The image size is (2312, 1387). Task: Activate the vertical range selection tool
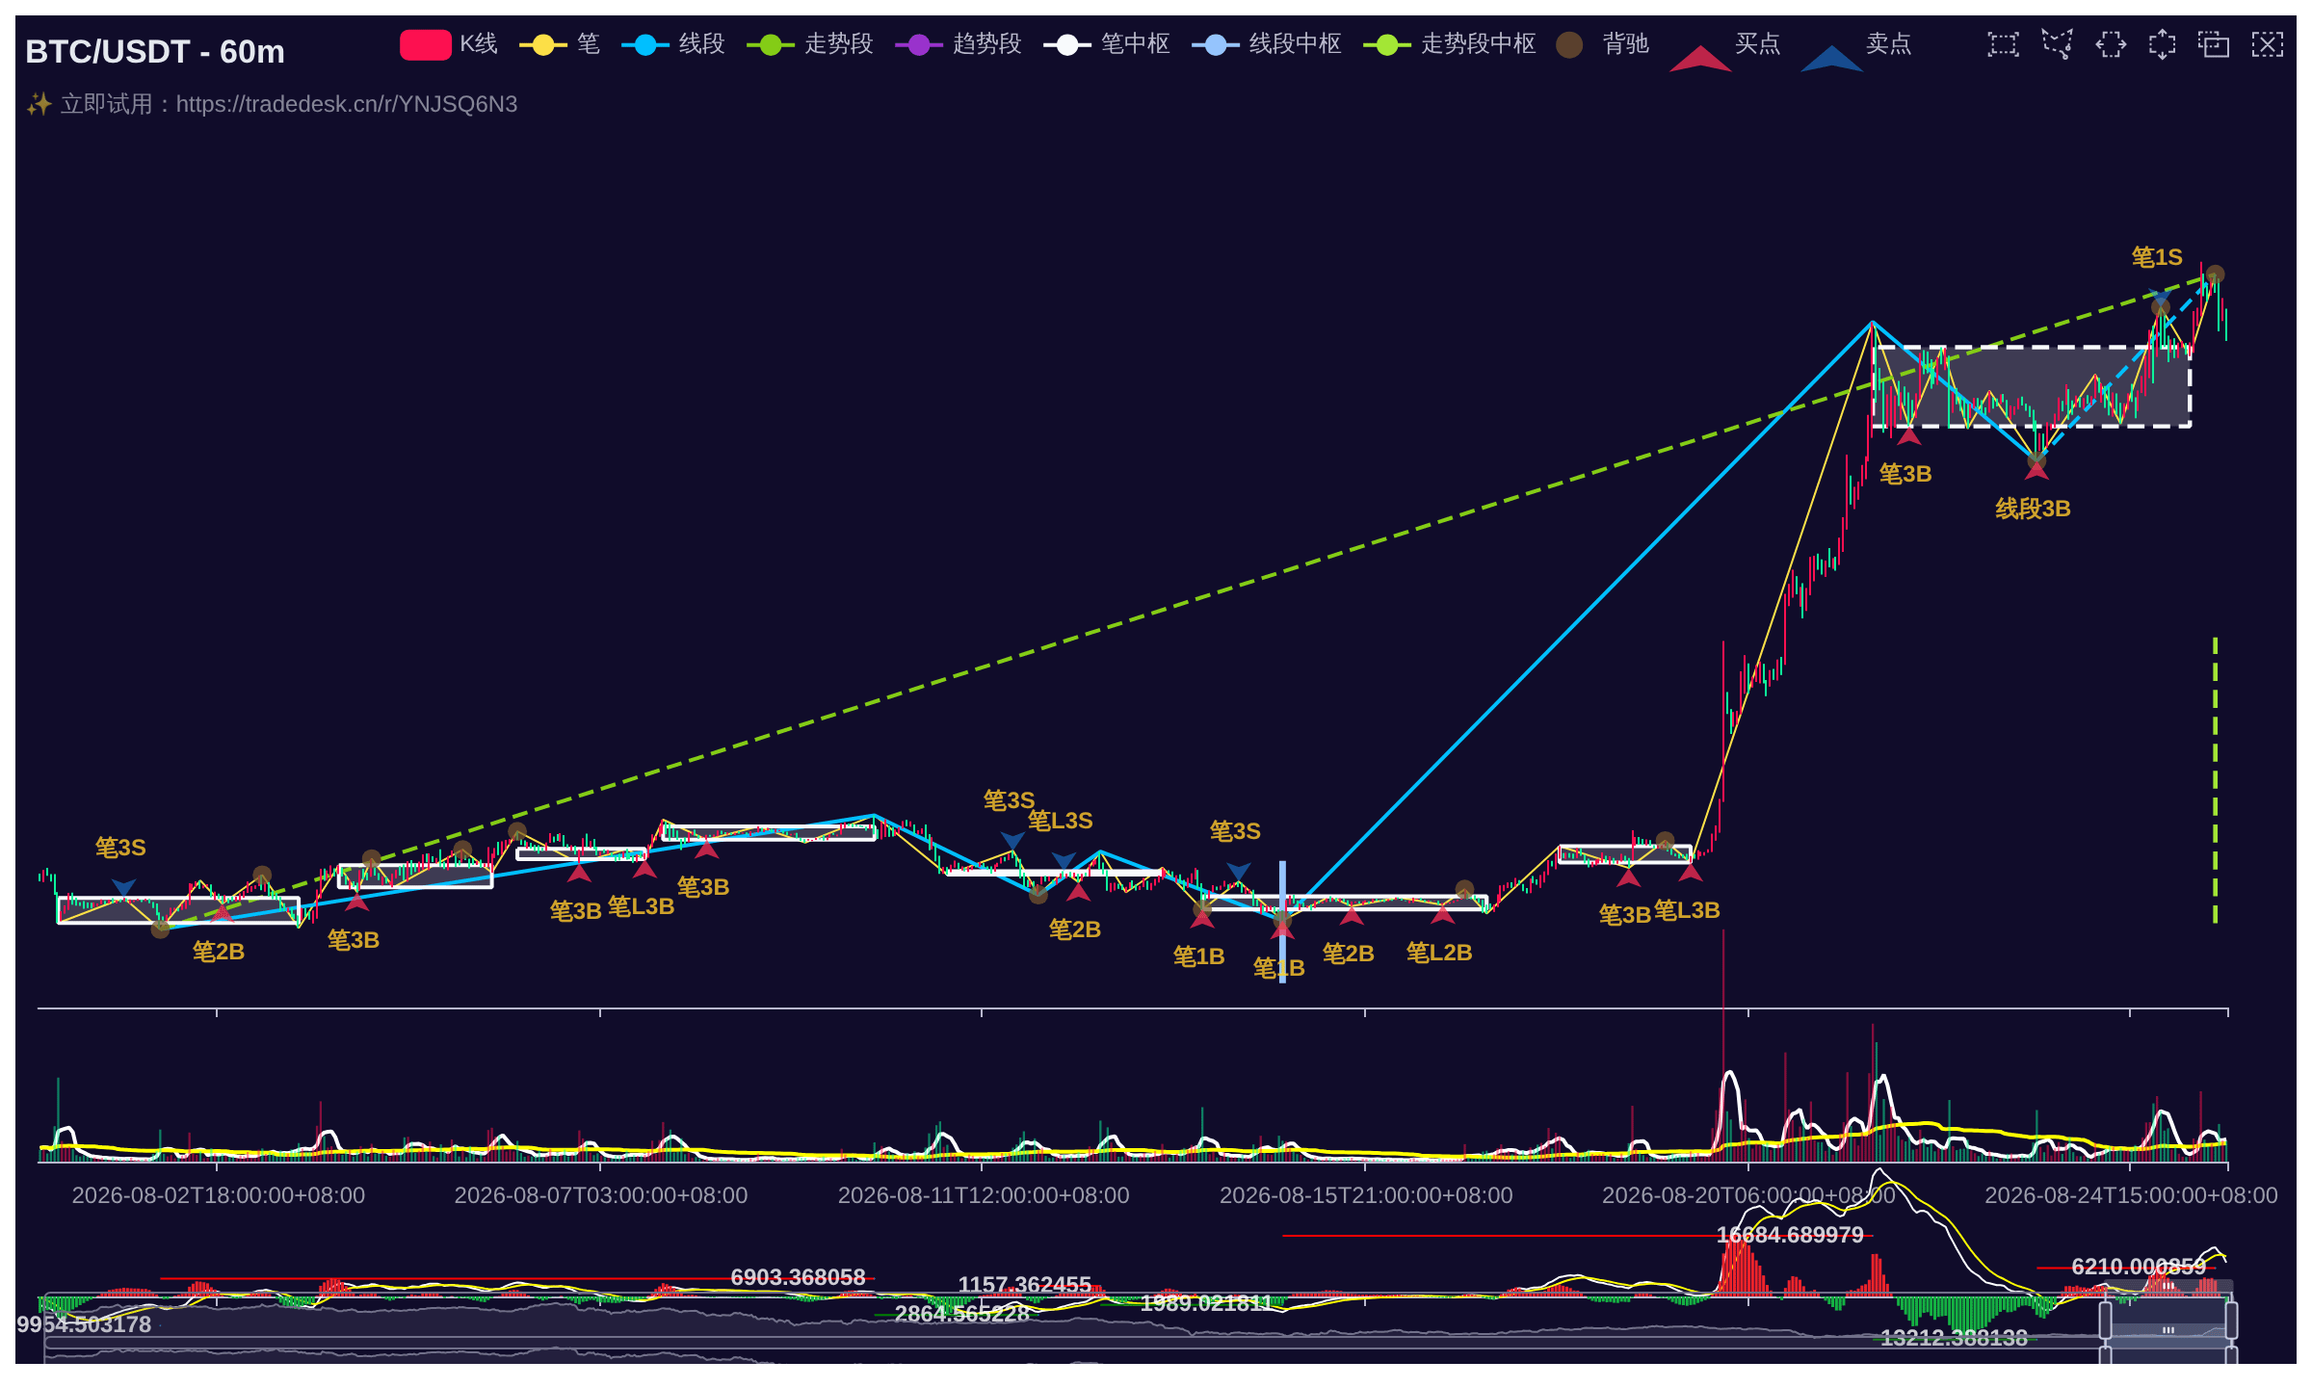2162,44
